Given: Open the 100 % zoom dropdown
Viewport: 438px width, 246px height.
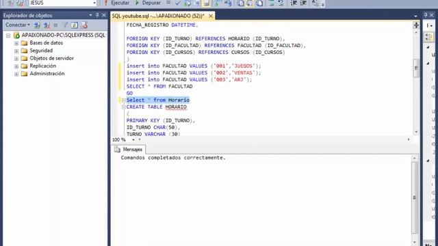Looking at the screenshot, I should coord(133,139).
